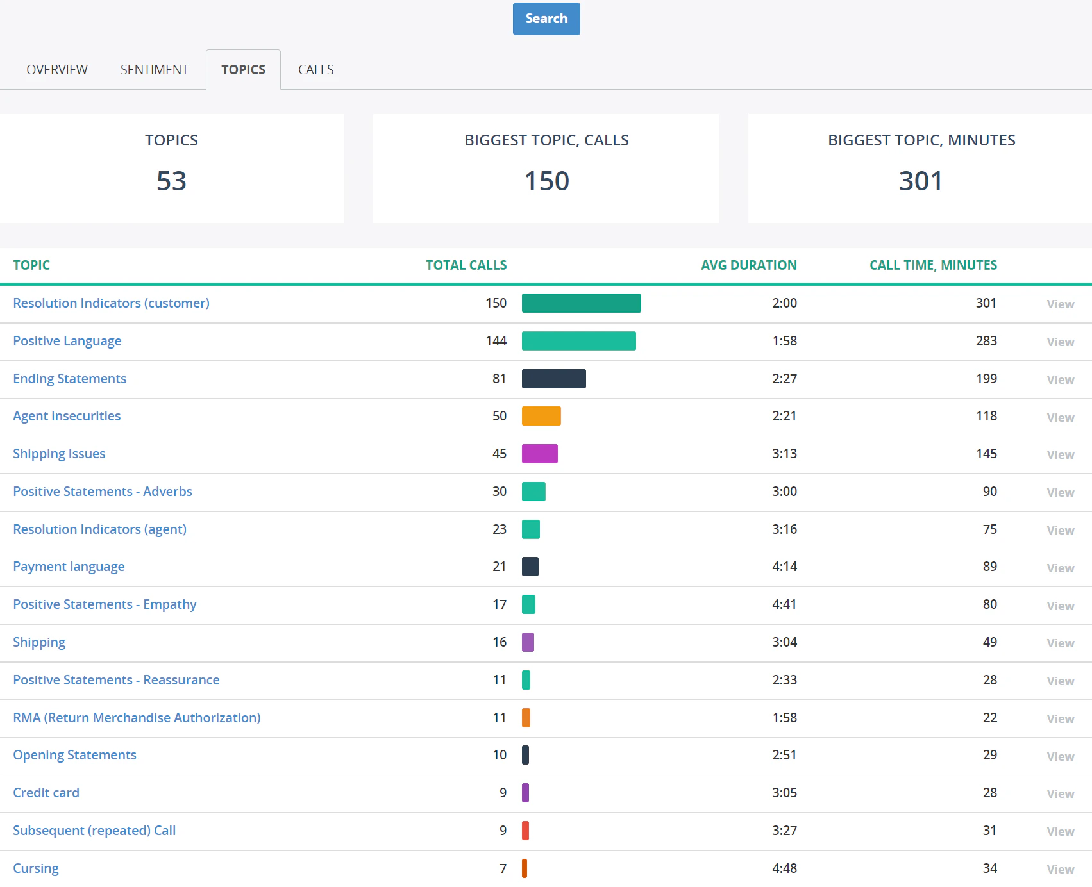Screen dimensions: 1092x887
Task: View details for Positive Statements - Empathy
Action: pos(1060,606)
